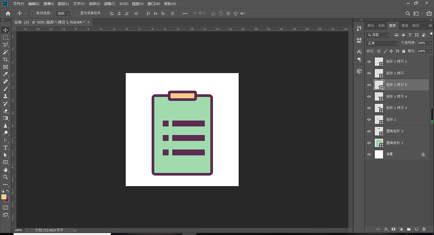Screen dimensions: 434x235
Task: Open the 图层 auto-select target dropdown
Action: coord(63,13)
